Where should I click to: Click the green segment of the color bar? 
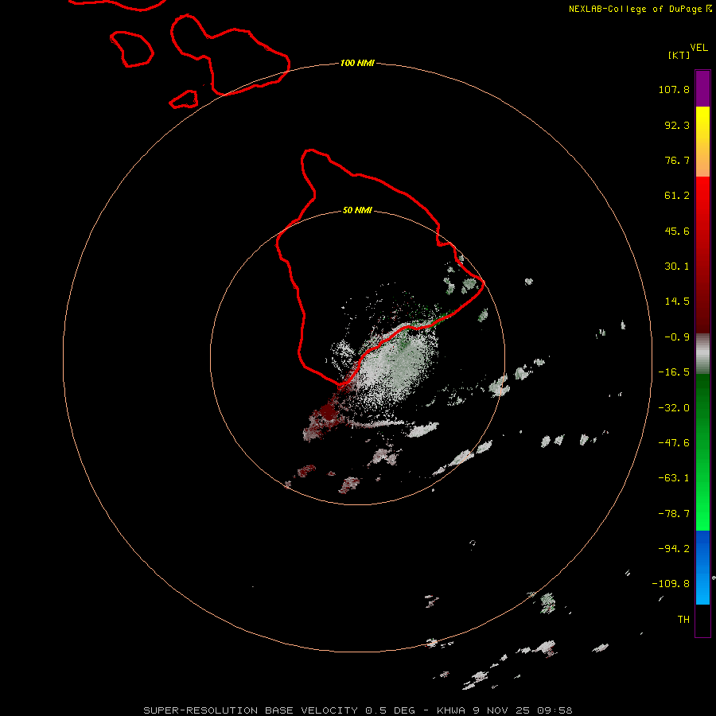point(702,452)
